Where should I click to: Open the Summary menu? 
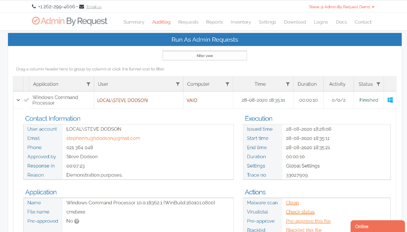click(134, 22)
